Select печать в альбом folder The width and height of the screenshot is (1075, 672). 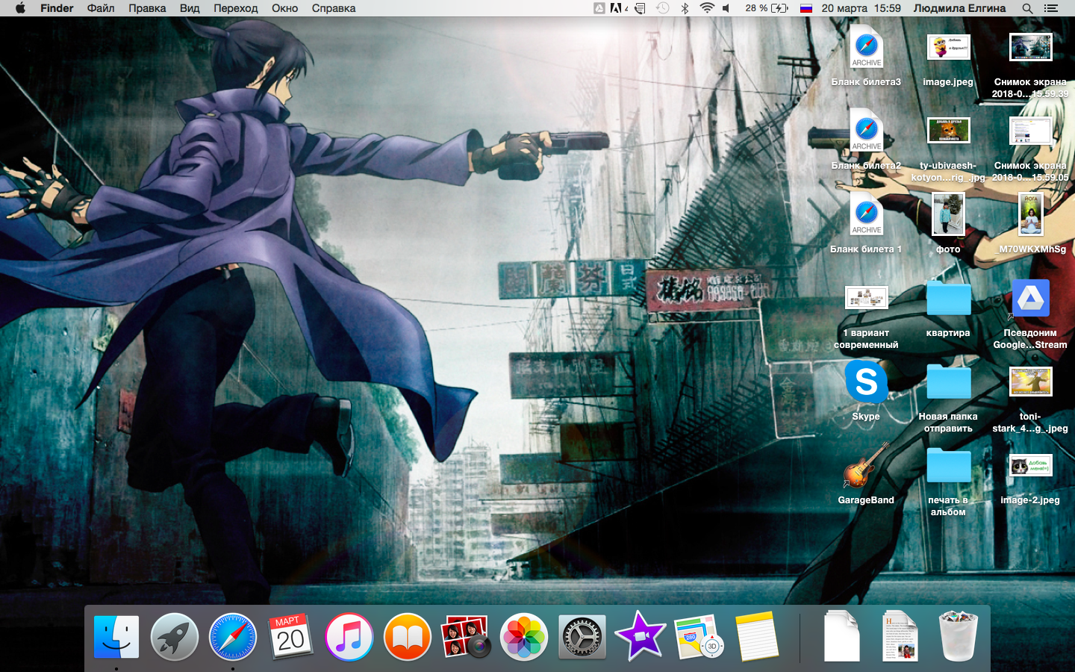click(948, 466)
